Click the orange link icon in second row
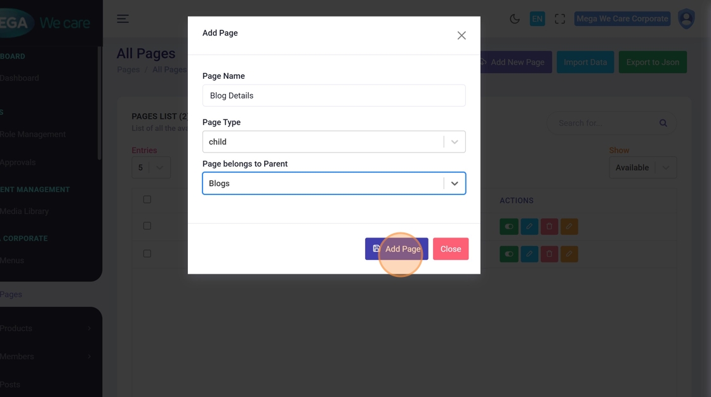Viewport: 711px width, 397px height. [569, 254]
